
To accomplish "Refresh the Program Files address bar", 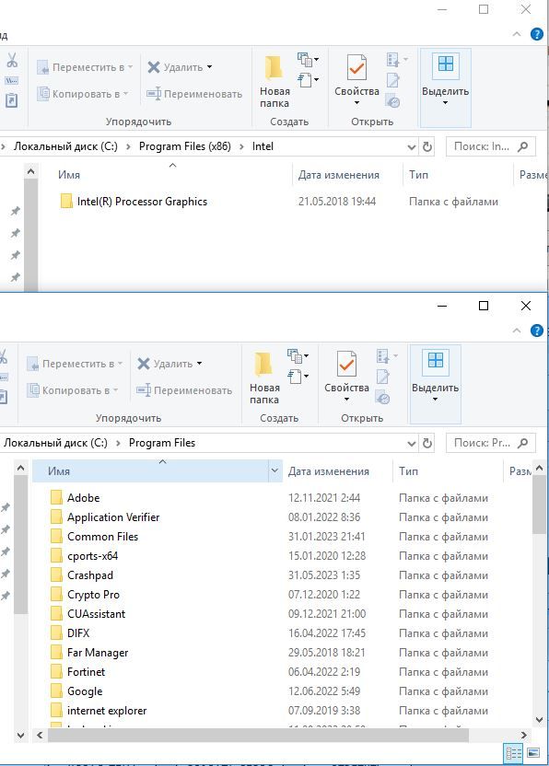I will (427, 443).
